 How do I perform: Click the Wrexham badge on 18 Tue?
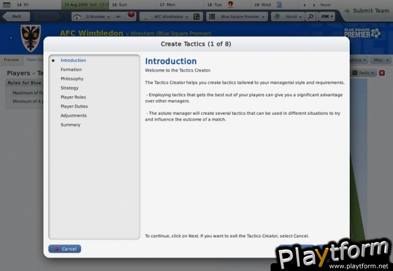230,4
